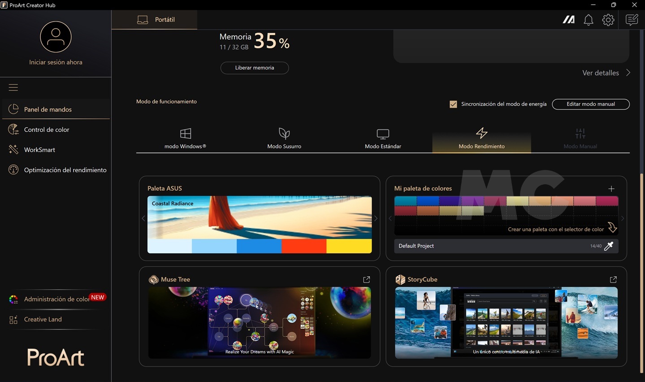The width and height of the screenshot is (645, 382).
Task: Open the Muse Tree preview image
Action: coord(260,323)
